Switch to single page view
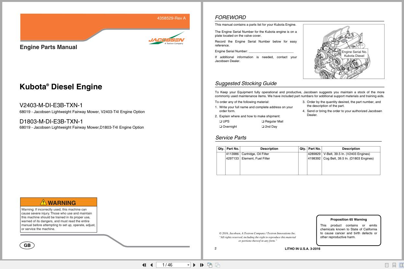404x269 pixels. [x=387, y=265]
